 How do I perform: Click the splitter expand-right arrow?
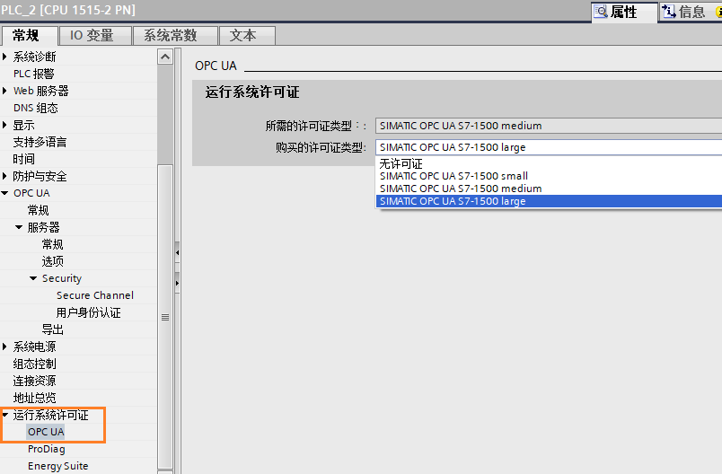(177, 283)
